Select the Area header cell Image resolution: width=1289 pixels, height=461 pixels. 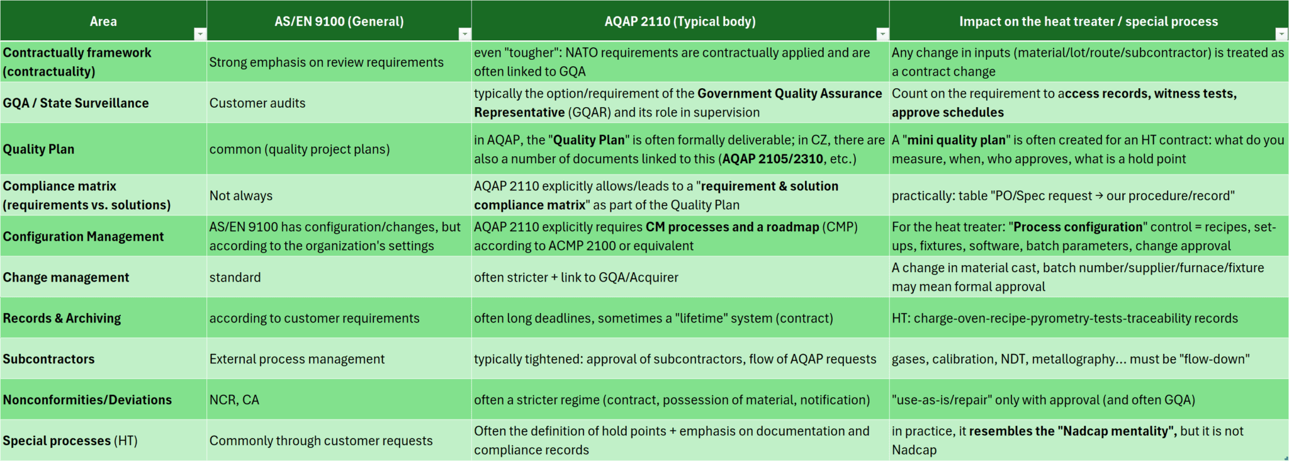(103, 21)
